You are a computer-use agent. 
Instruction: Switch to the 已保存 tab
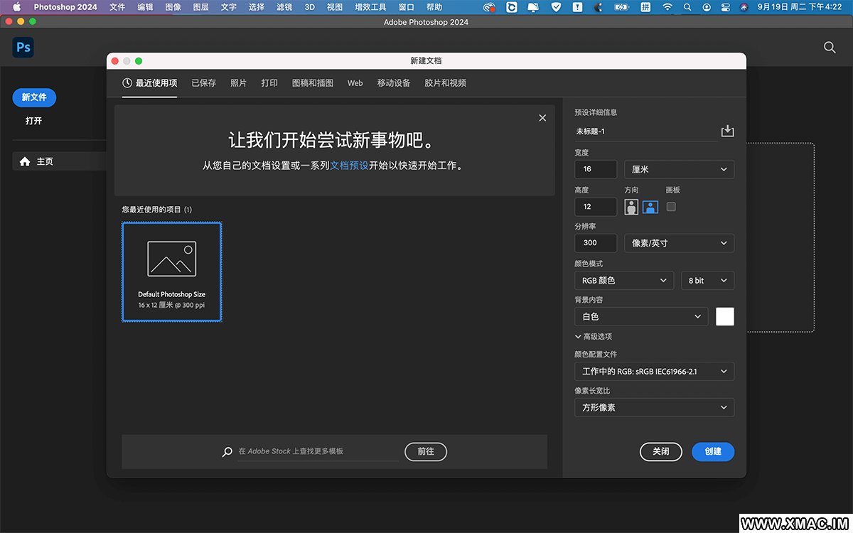click(x=204, y=83)
